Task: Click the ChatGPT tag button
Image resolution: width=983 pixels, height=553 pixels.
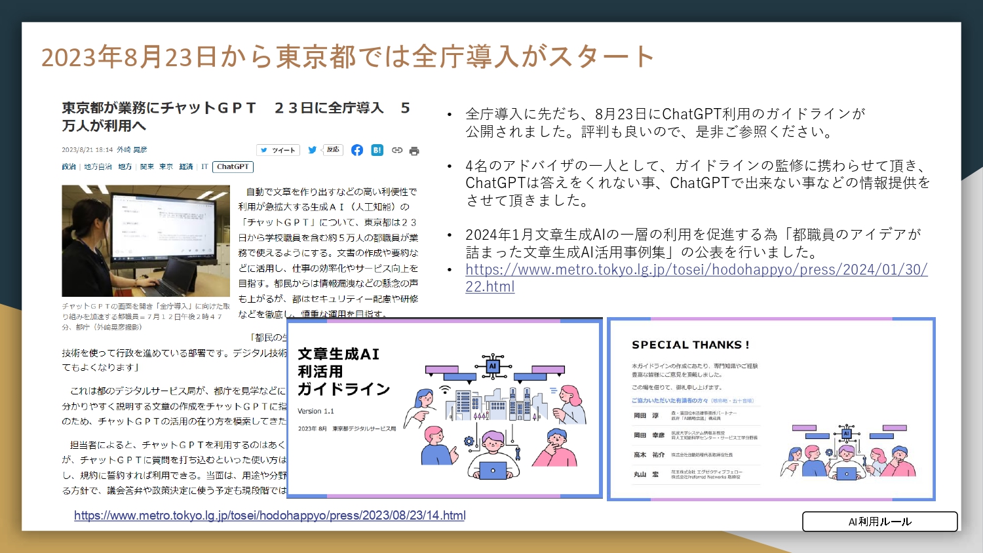Action: [x=233, y=167]
